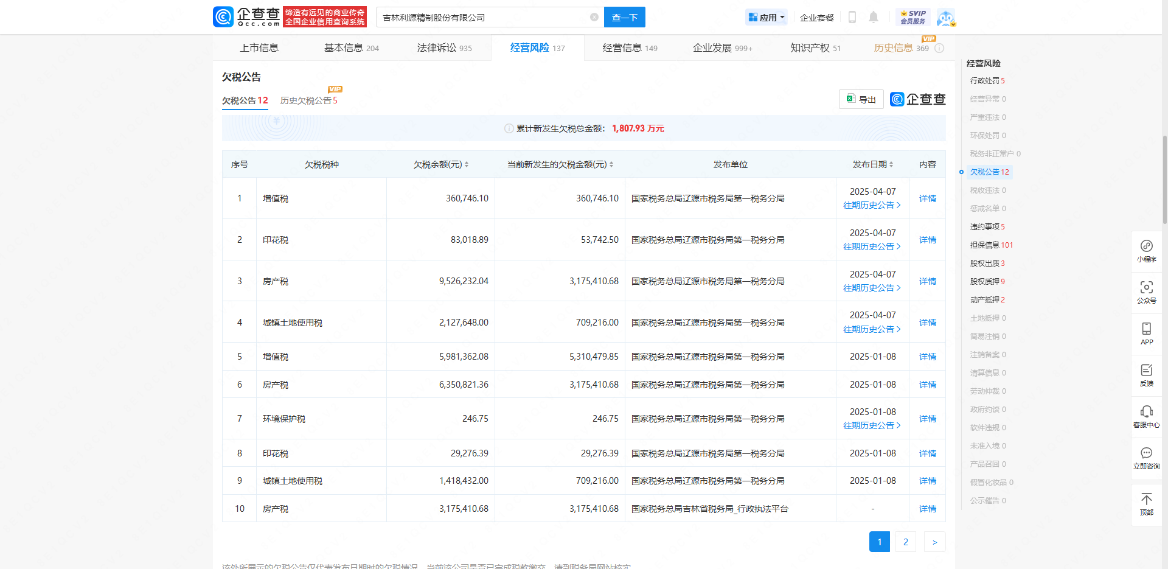Open the 小程序 sidebar icon
The height and width of the screenshot is (569, 1168).
(1147, 251)
